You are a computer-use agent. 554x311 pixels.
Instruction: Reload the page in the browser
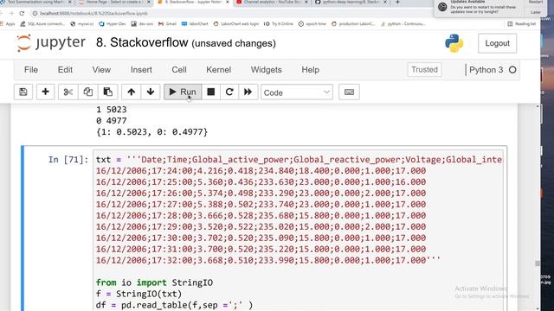[22, 14]
